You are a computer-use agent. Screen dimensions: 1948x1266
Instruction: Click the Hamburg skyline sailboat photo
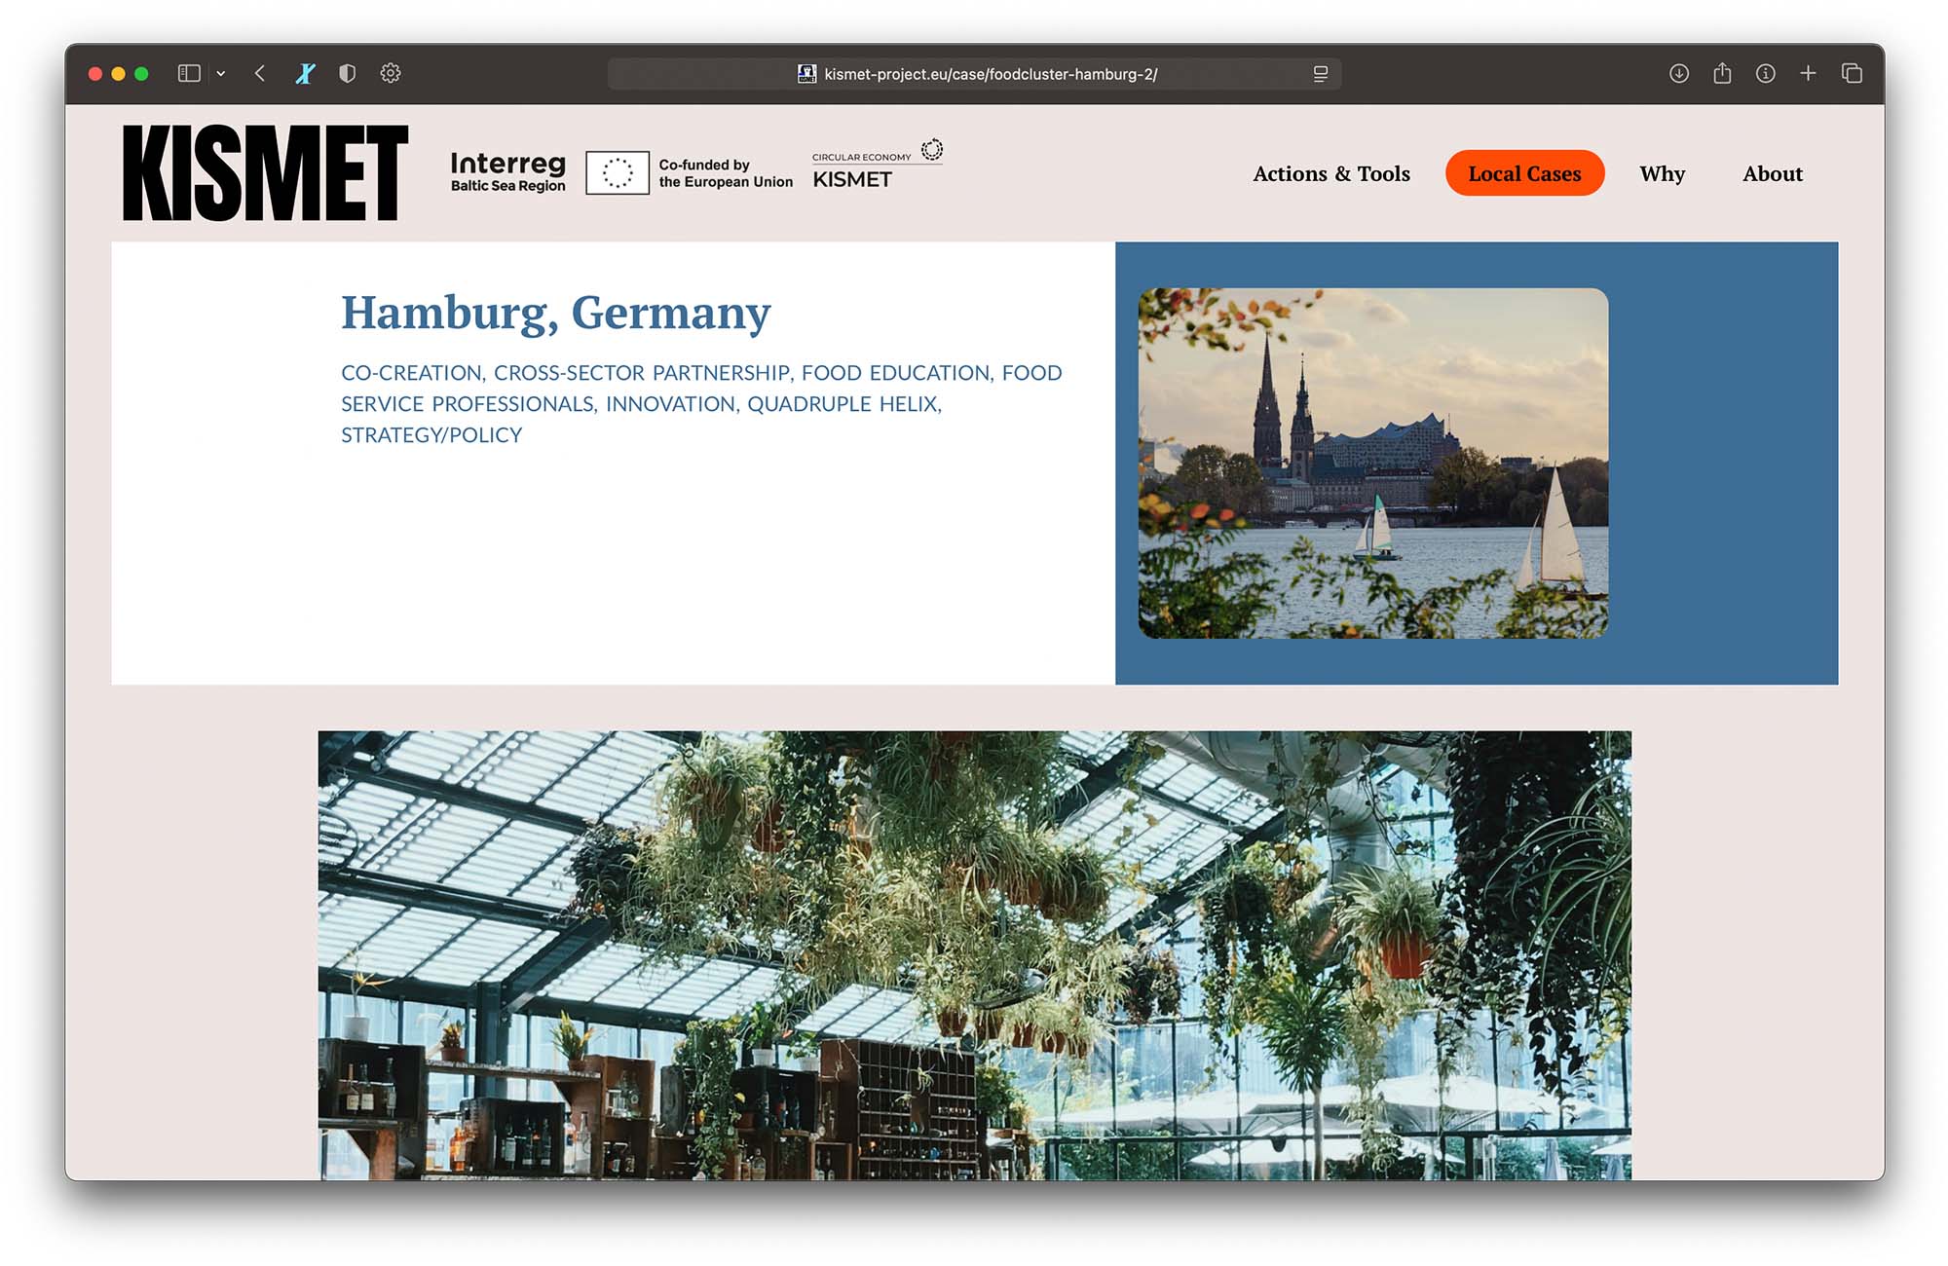coord(1373,464)
